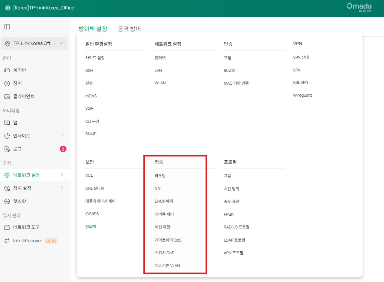
Task: Switch to the 공격 방어 tab
Action: coord(129,28)
